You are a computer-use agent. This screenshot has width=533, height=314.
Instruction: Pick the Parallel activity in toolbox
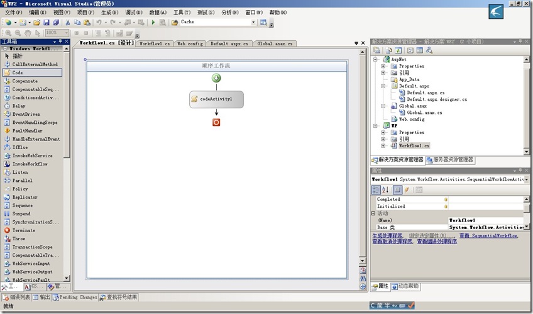coord(32,181)
